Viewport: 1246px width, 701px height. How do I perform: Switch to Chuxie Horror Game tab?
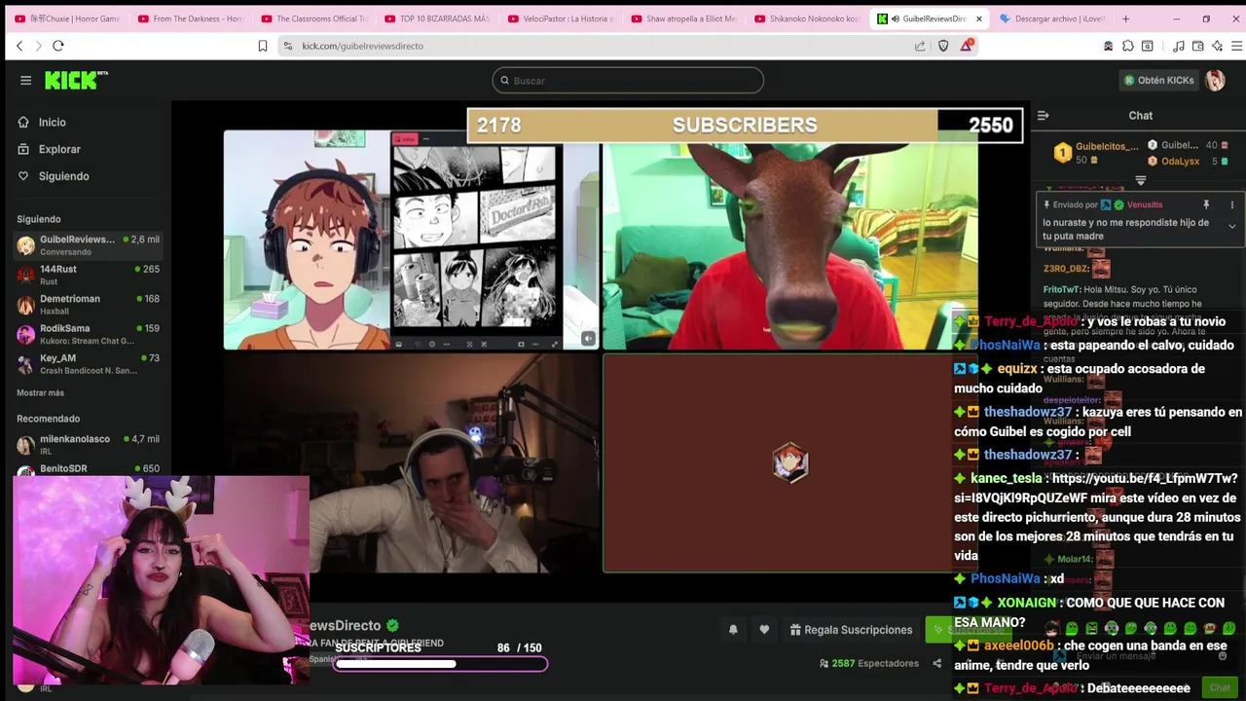point(67,18)
